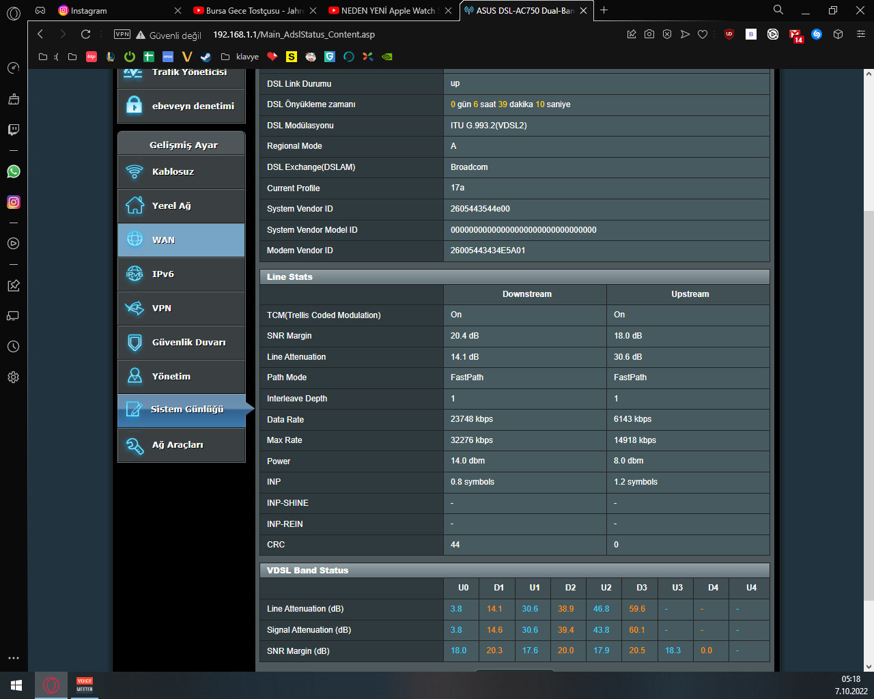Open the Shazam extension

(x=817, y=34)
